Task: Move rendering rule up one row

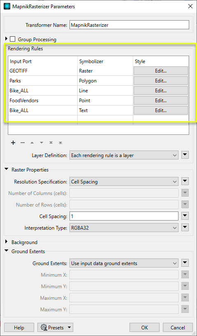Action: [x=32, y=143]
